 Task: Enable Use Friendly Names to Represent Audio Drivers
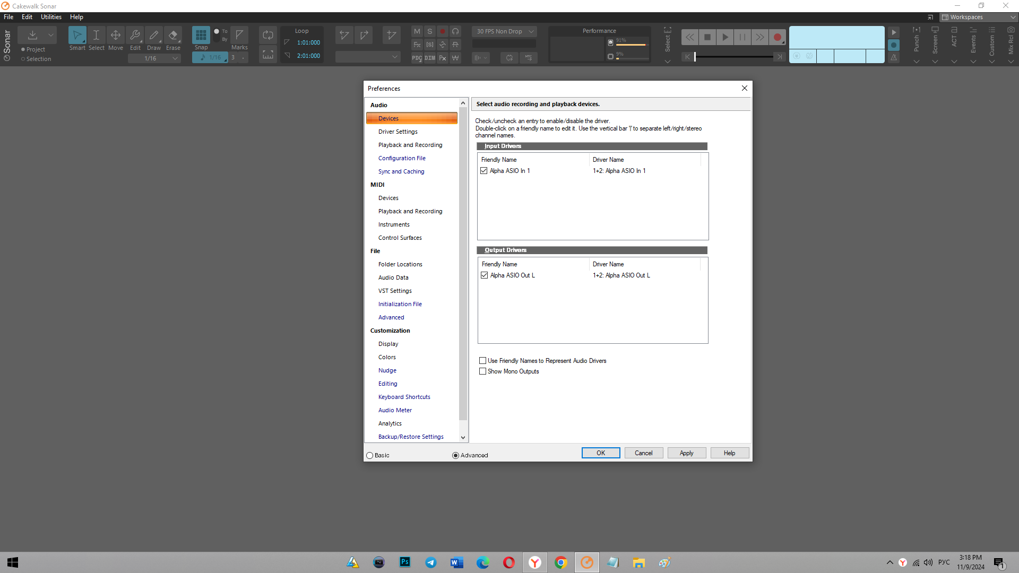click(x=482, y=361)
